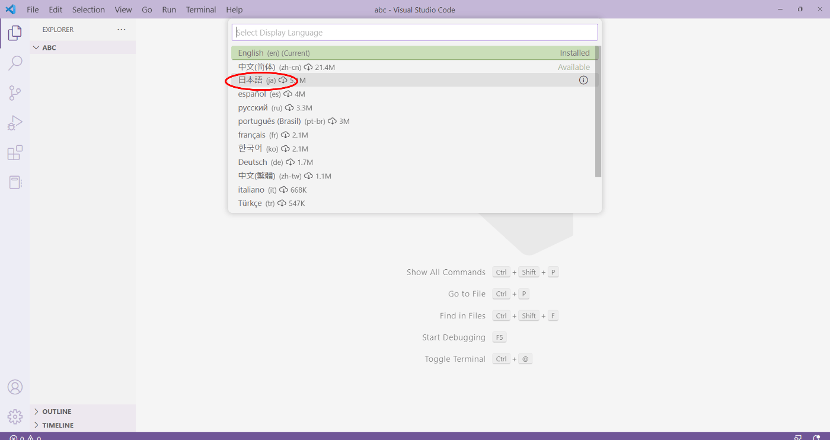
Task: Open the Edit menu
Action: point(56,9)
